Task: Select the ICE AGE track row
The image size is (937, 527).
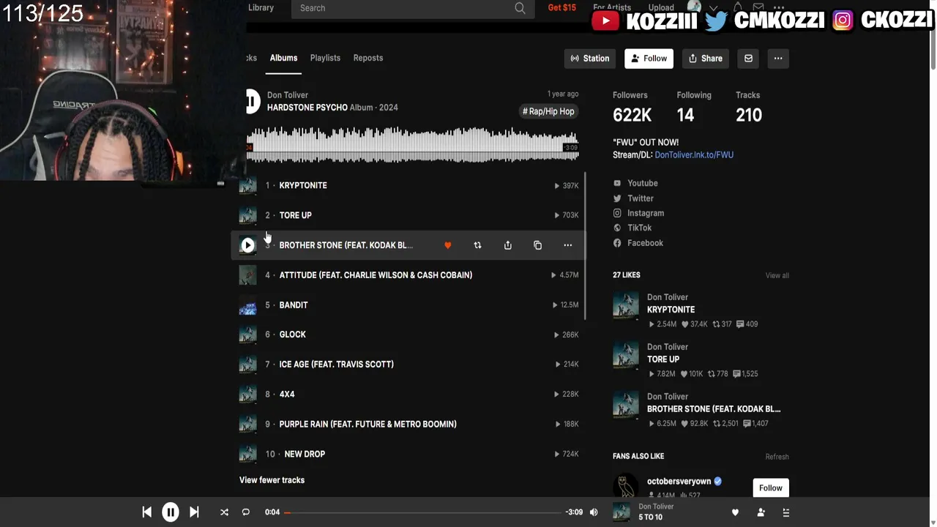Action: tap(408, 365)
